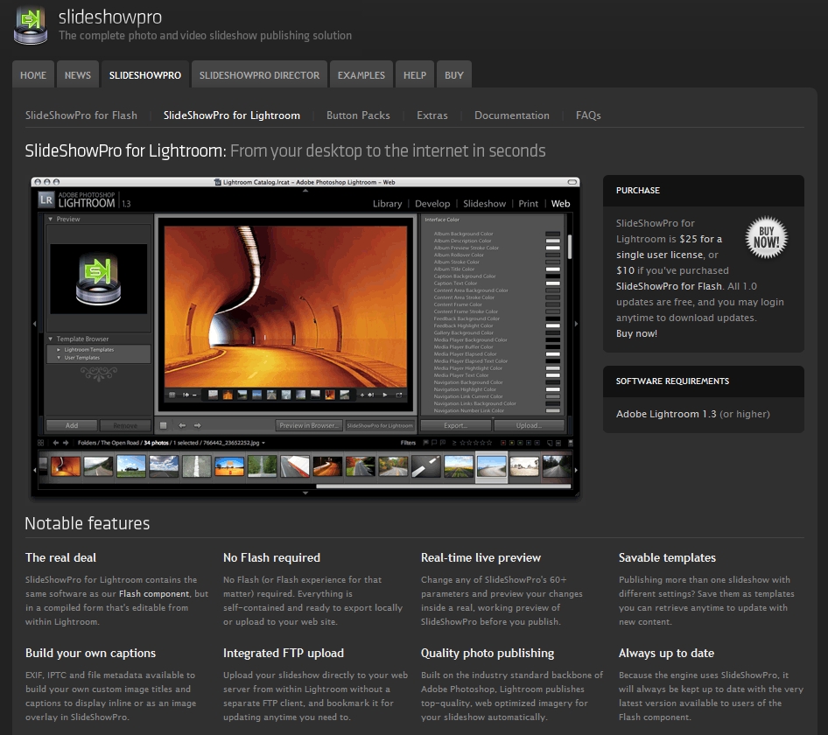Toggle the green color label filter
Viewport: 828px width, 735px height.
(520, 443)
